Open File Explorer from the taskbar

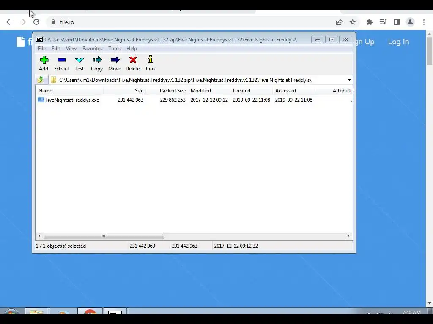36,311
